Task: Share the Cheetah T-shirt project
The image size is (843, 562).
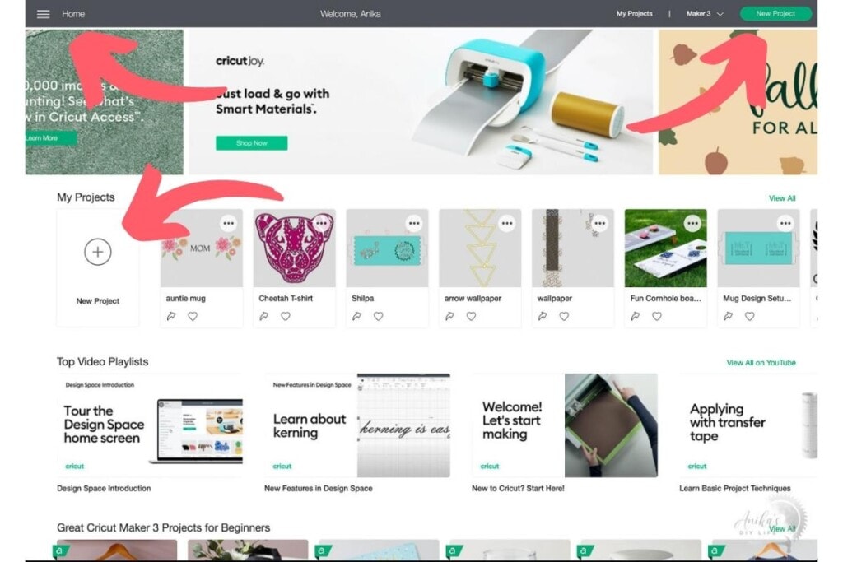Action: (x=264, y=317)
